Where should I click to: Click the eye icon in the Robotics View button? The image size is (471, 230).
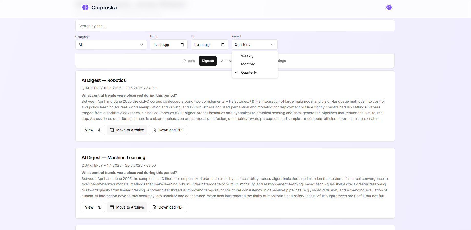100,130
